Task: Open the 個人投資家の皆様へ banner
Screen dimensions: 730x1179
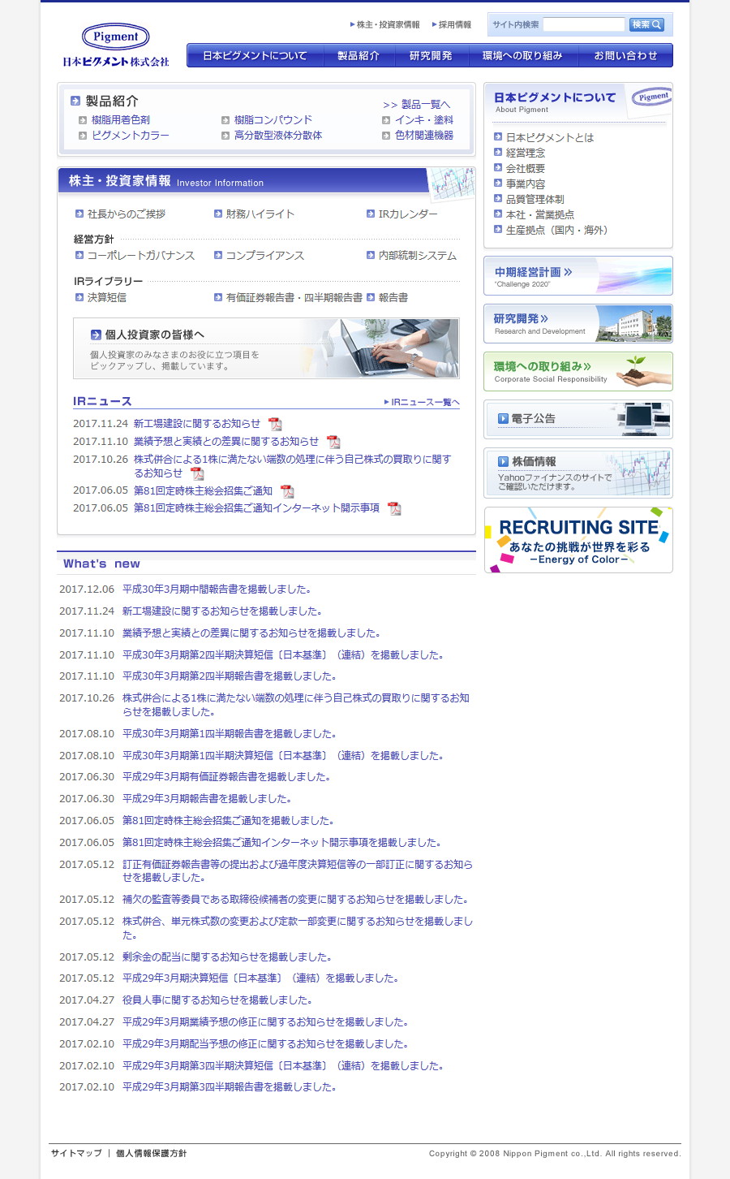Action: point(266,348)
